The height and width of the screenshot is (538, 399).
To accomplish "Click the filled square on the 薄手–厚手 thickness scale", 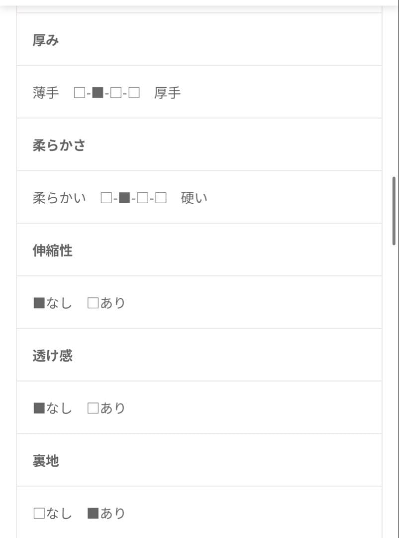I will 98,93.
